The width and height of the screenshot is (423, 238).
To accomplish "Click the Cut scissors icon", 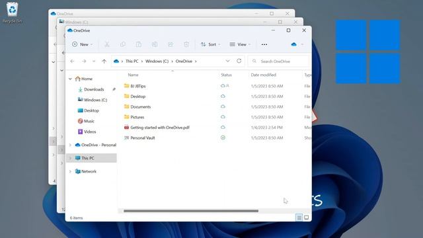I will click(107, 44).
